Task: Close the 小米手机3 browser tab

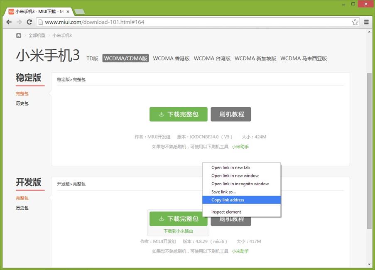Action: pyautogui.click(x=68, y=12)
